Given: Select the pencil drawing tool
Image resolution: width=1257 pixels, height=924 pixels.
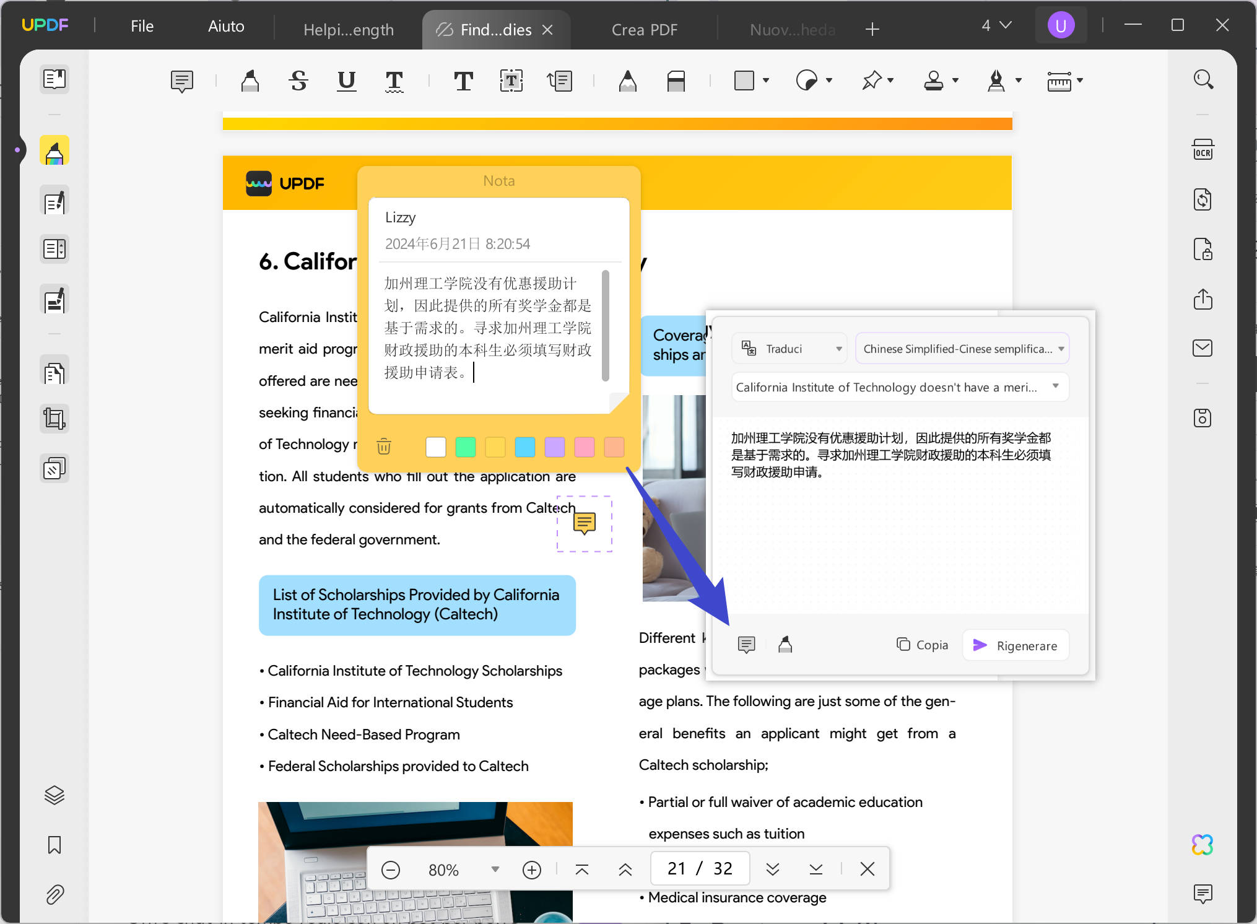Looking at the screenshot, I should tap(628, 81).
